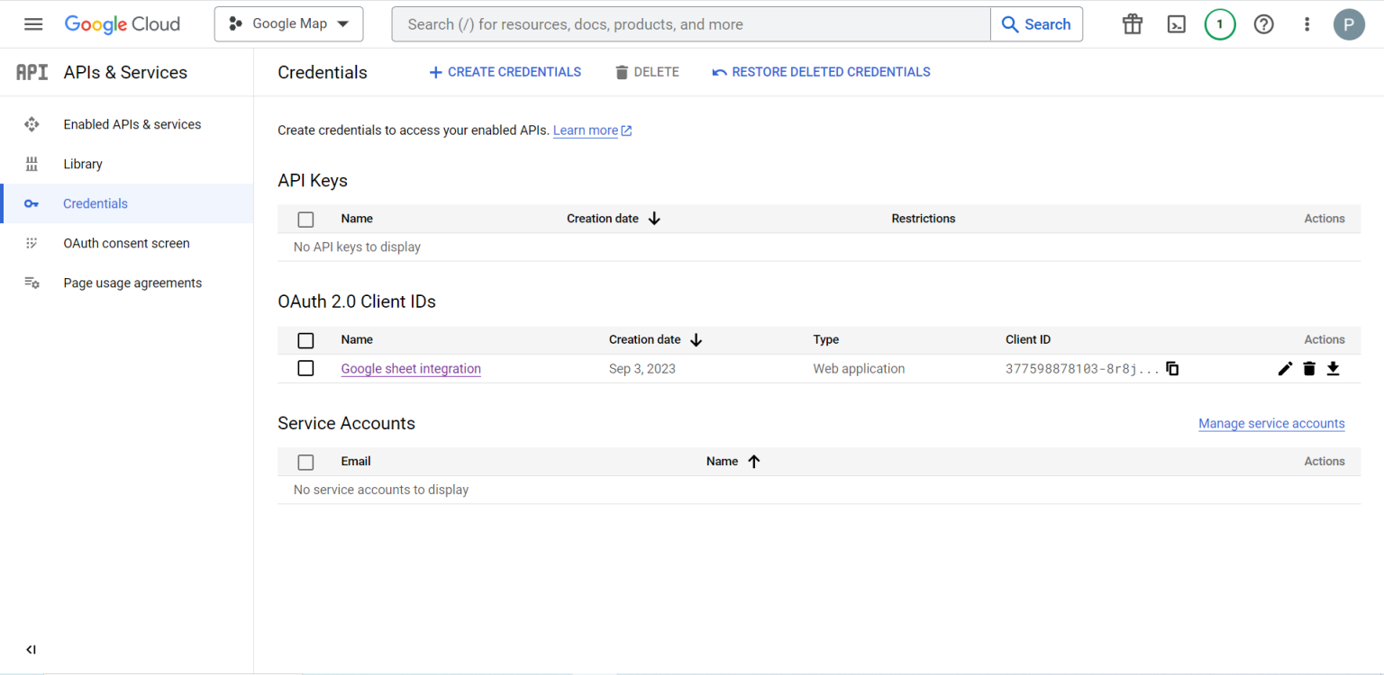Open the navigation hamburger menu
Image resolution: width=1384 pixels, height=675 pixels.
33,24
